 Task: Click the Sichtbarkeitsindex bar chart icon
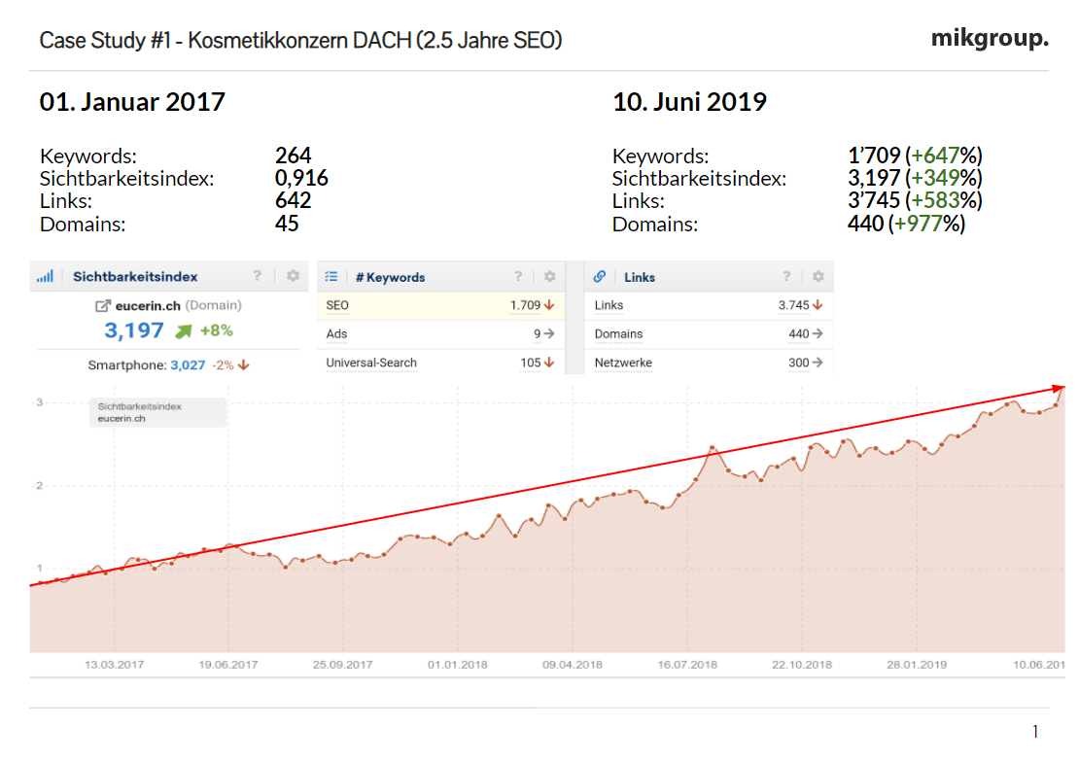[45, 277]
